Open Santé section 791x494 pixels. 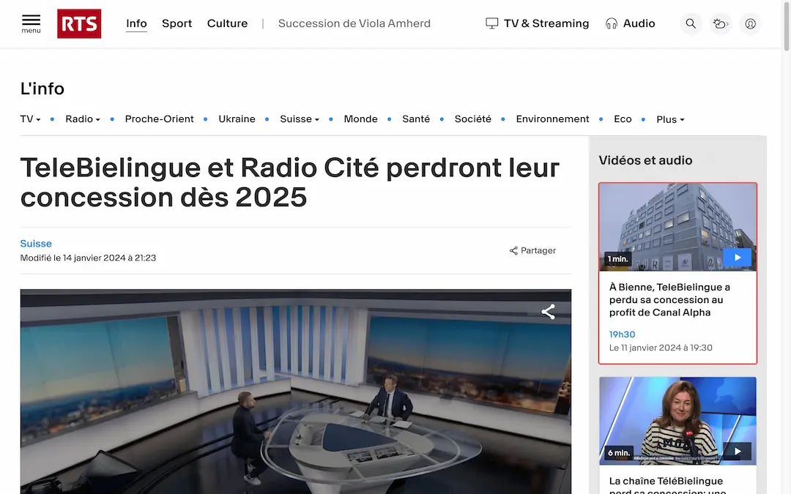(x=416, y=119)
